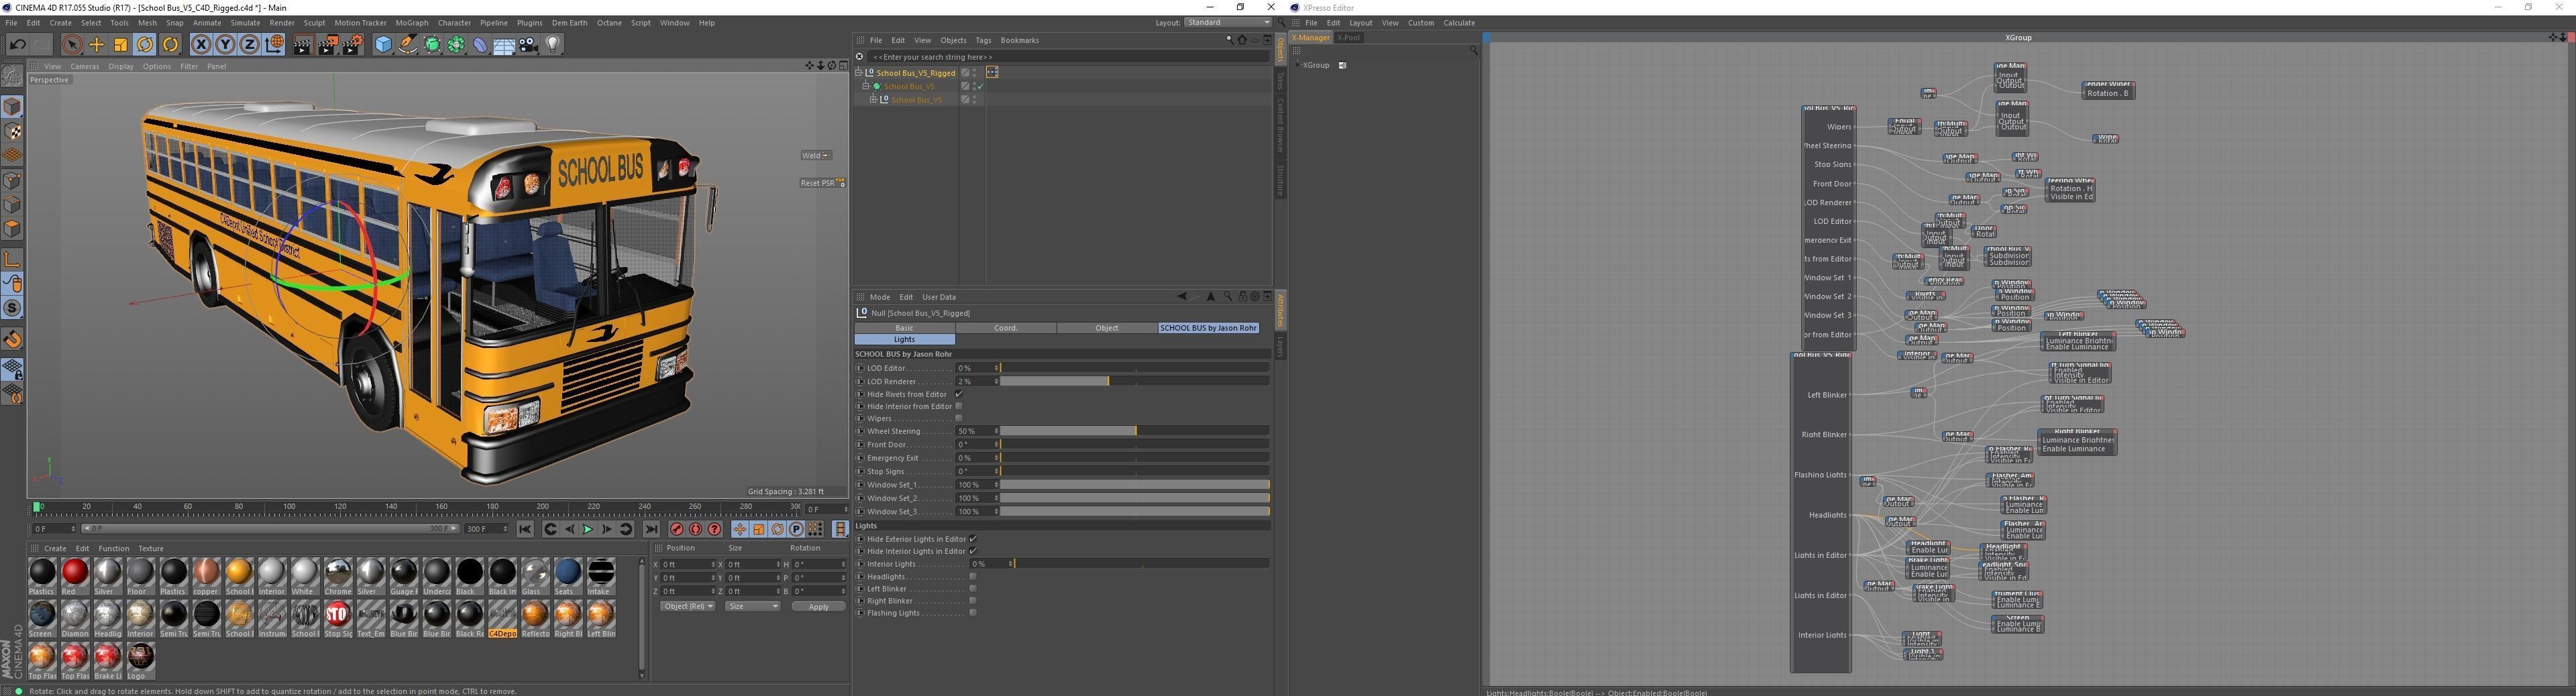Toggle the X-axis lock icon
This screenshot has width=2576, height=696.
201,44
